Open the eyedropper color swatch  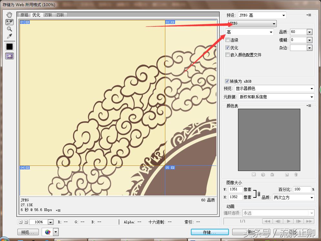tap(9, 47)
